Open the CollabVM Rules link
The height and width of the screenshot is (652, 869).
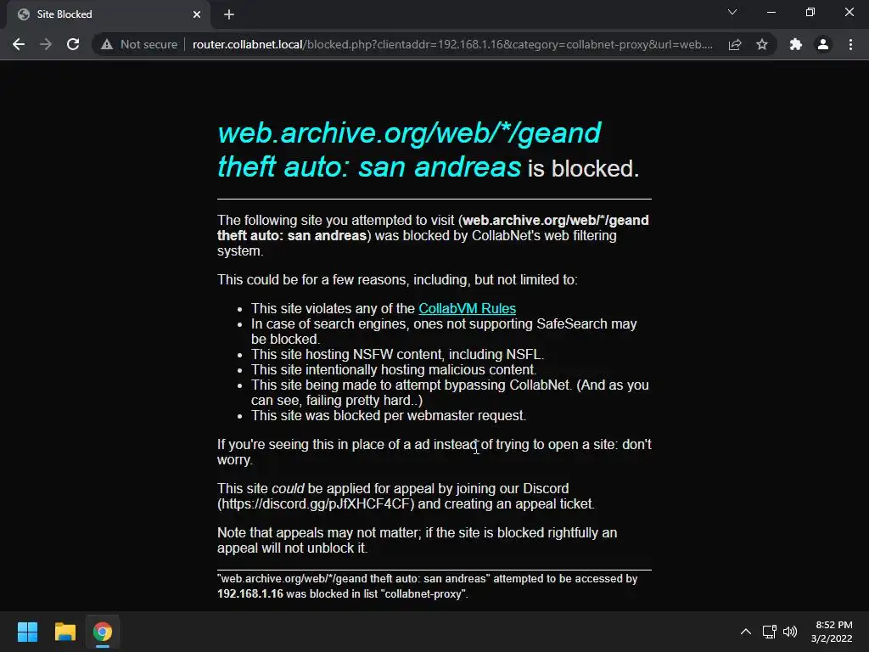[x=467, y=308]
